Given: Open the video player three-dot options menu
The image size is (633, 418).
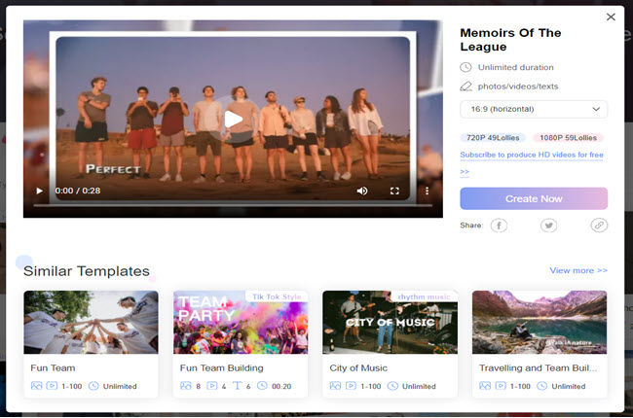Looking at the screenshot, I should pos(427,192).
